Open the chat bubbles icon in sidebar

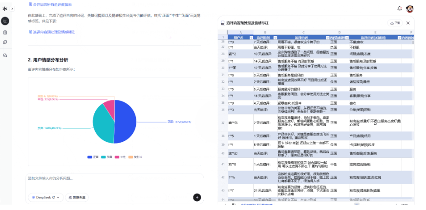[x=5, y=55]
